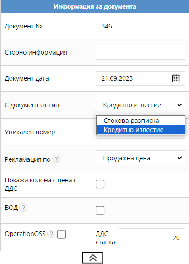Click the Документ № field with 346
The width and height of the screenshot is (189, 264).
(x=140, y=26)
